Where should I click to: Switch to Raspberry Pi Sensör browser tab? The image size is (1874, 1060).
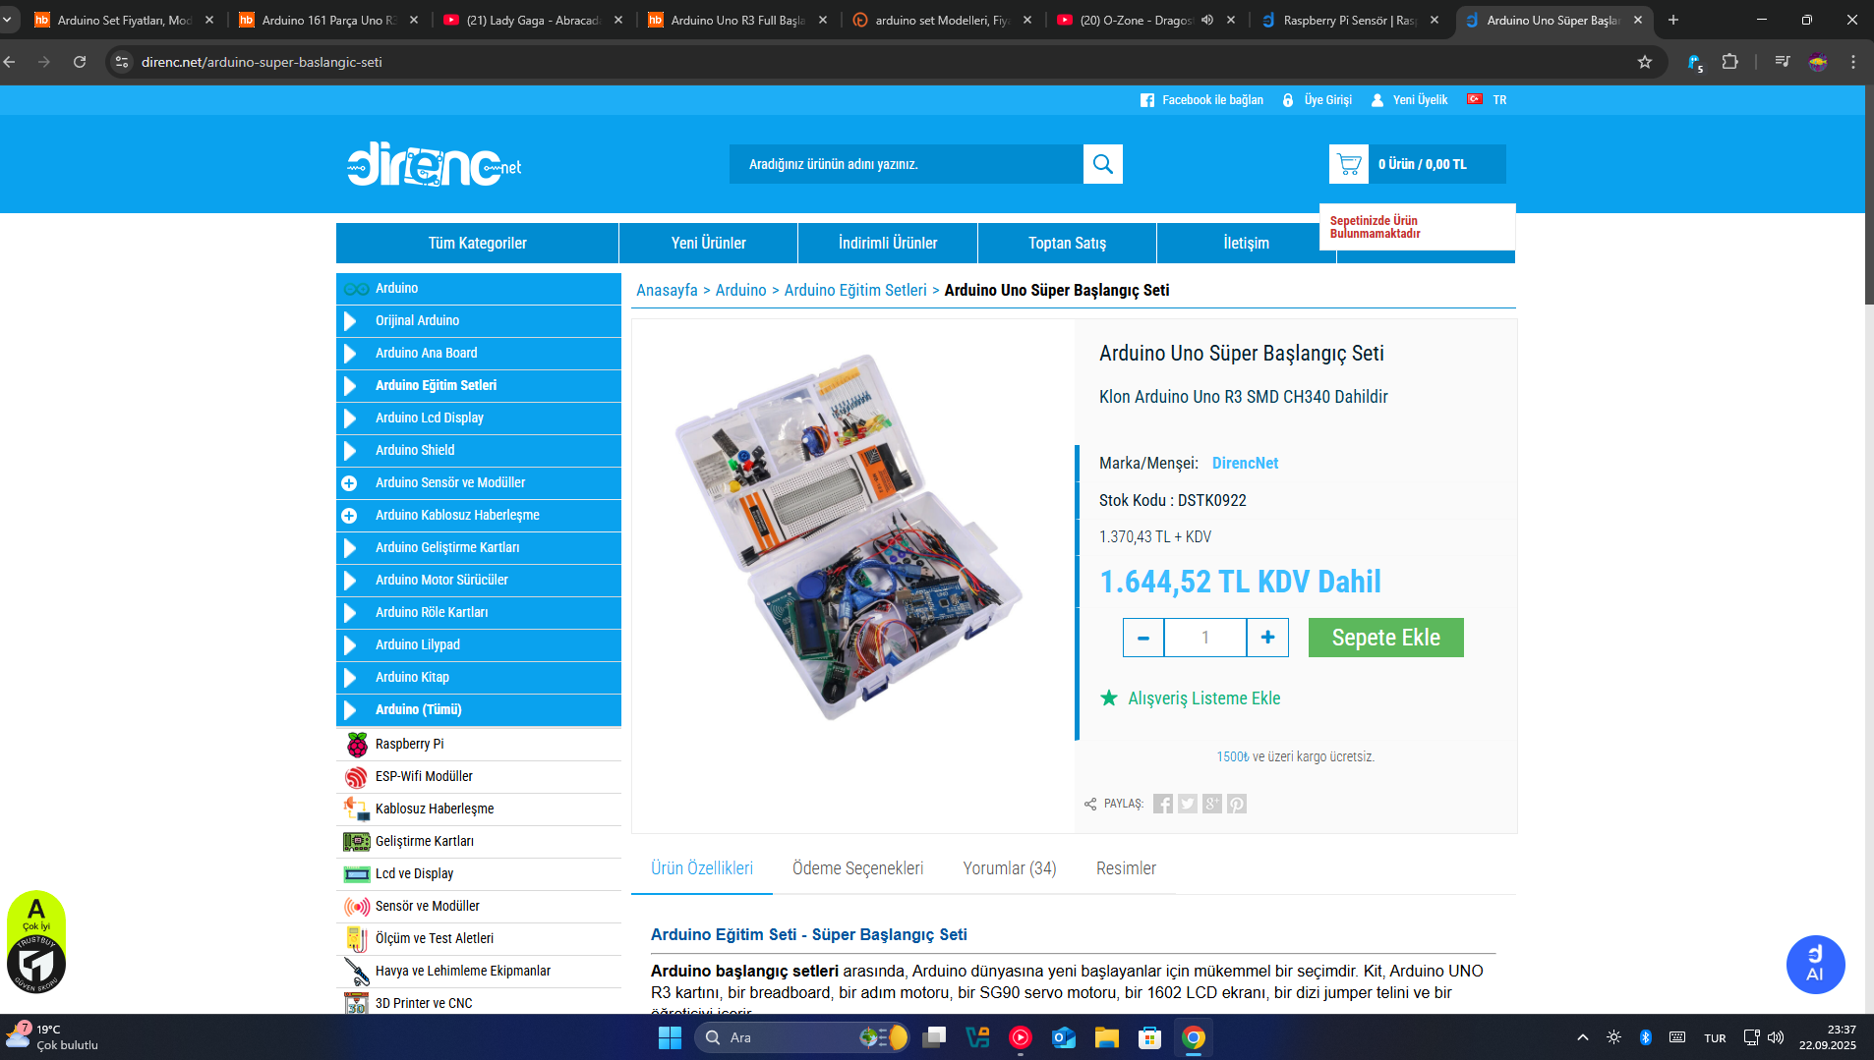pos(1349,20)
